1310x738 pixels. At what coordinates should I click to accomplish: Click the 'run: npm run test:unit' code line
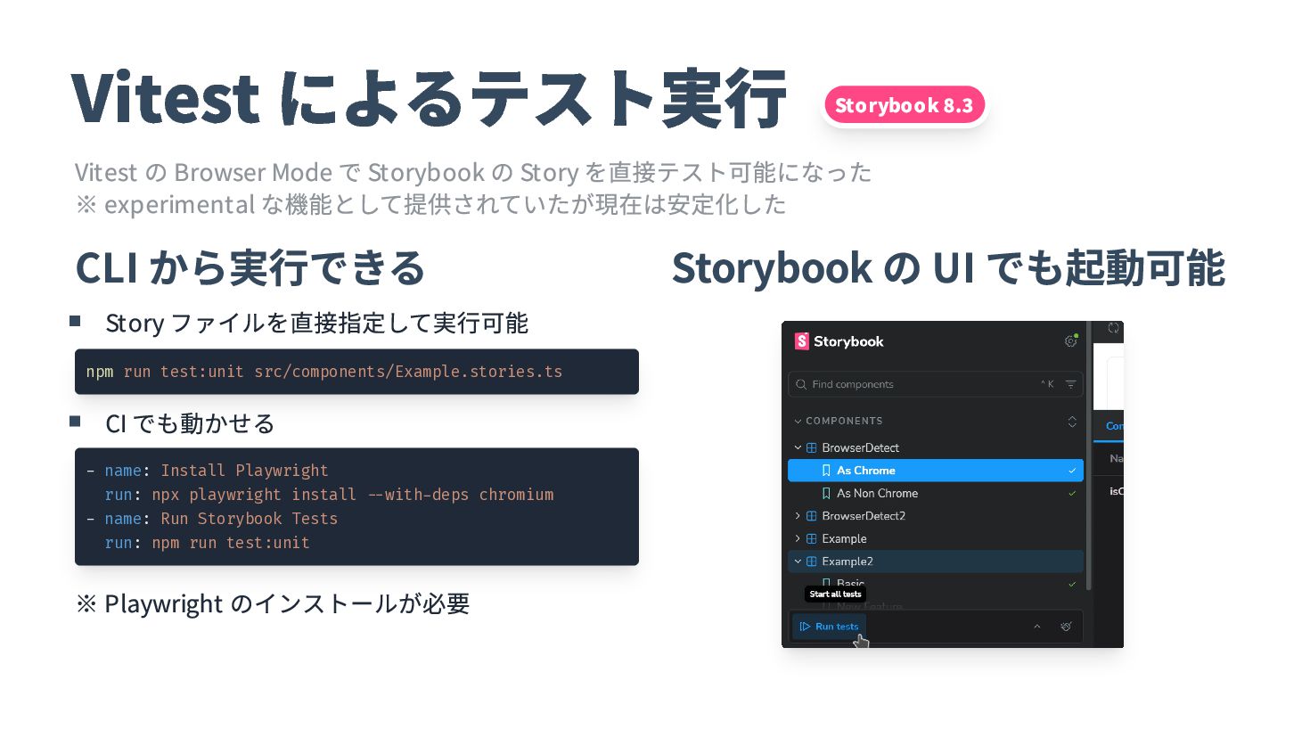pos(207,543)
